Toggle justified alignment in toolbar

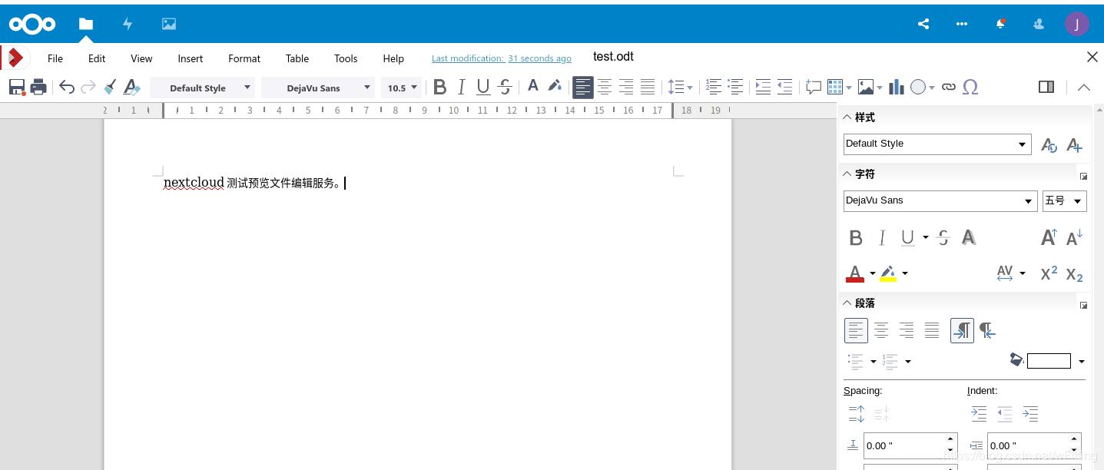648,88
